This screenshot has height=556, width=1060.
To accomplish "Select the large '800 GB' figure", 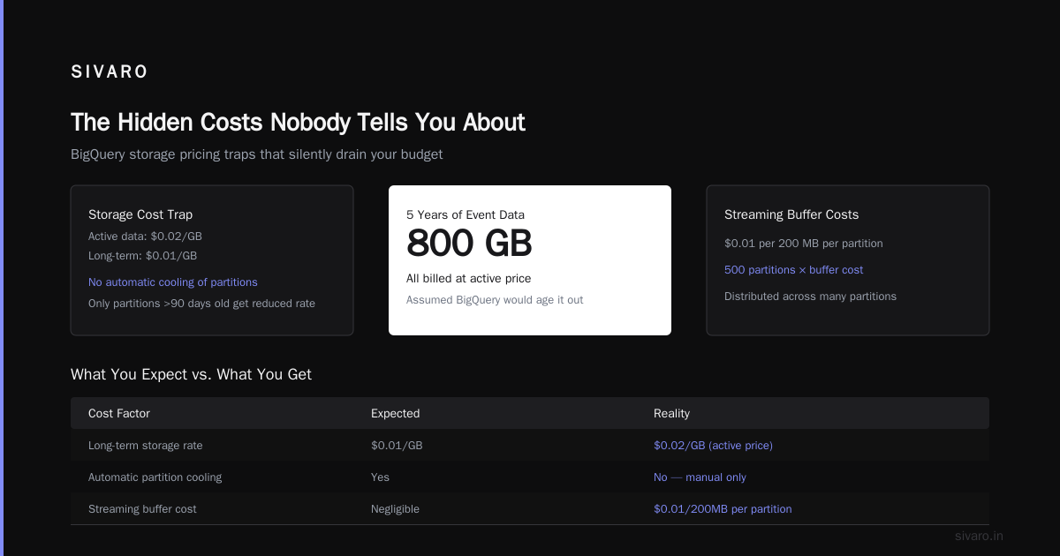I will coord(469,244).
